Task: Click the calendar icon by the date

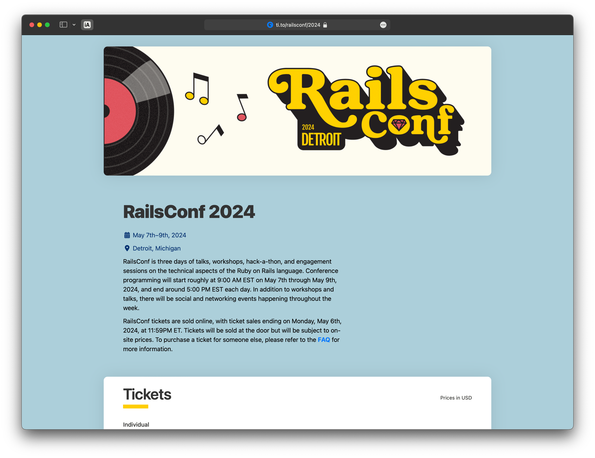Action: [x=127, y=235]
